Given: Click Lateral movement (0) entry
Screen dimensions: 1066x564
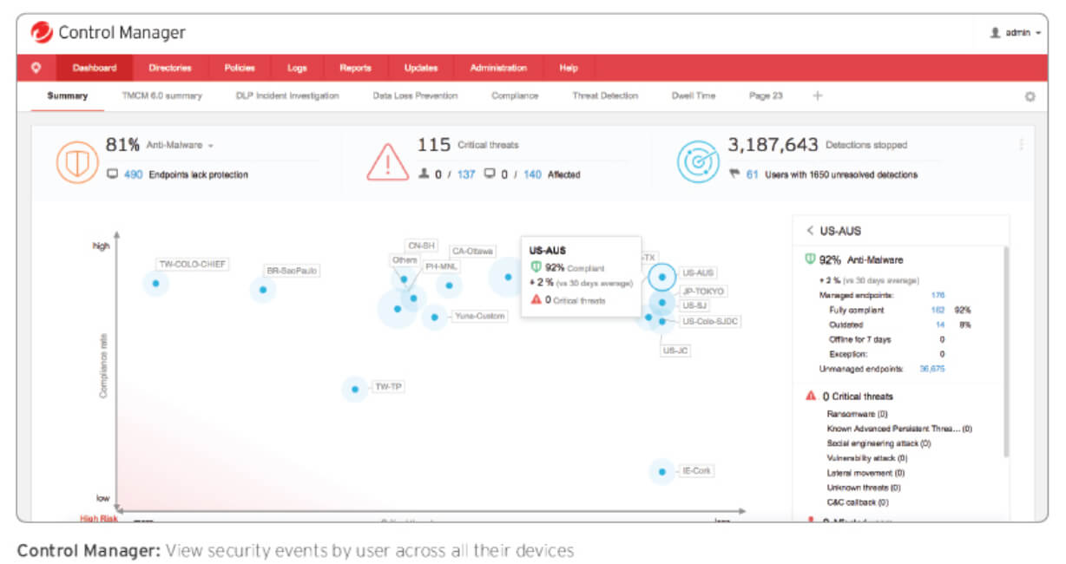Looking at the screenshot, I should pyautogui.click(x=865, y=473).
